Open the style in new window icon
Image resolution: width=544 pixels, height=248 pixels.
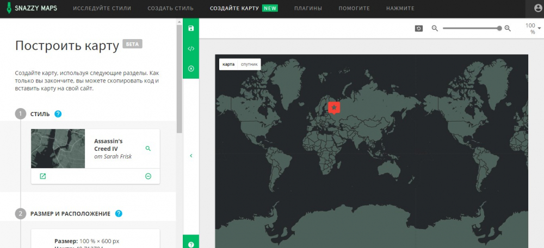click(x=42, y=176)
